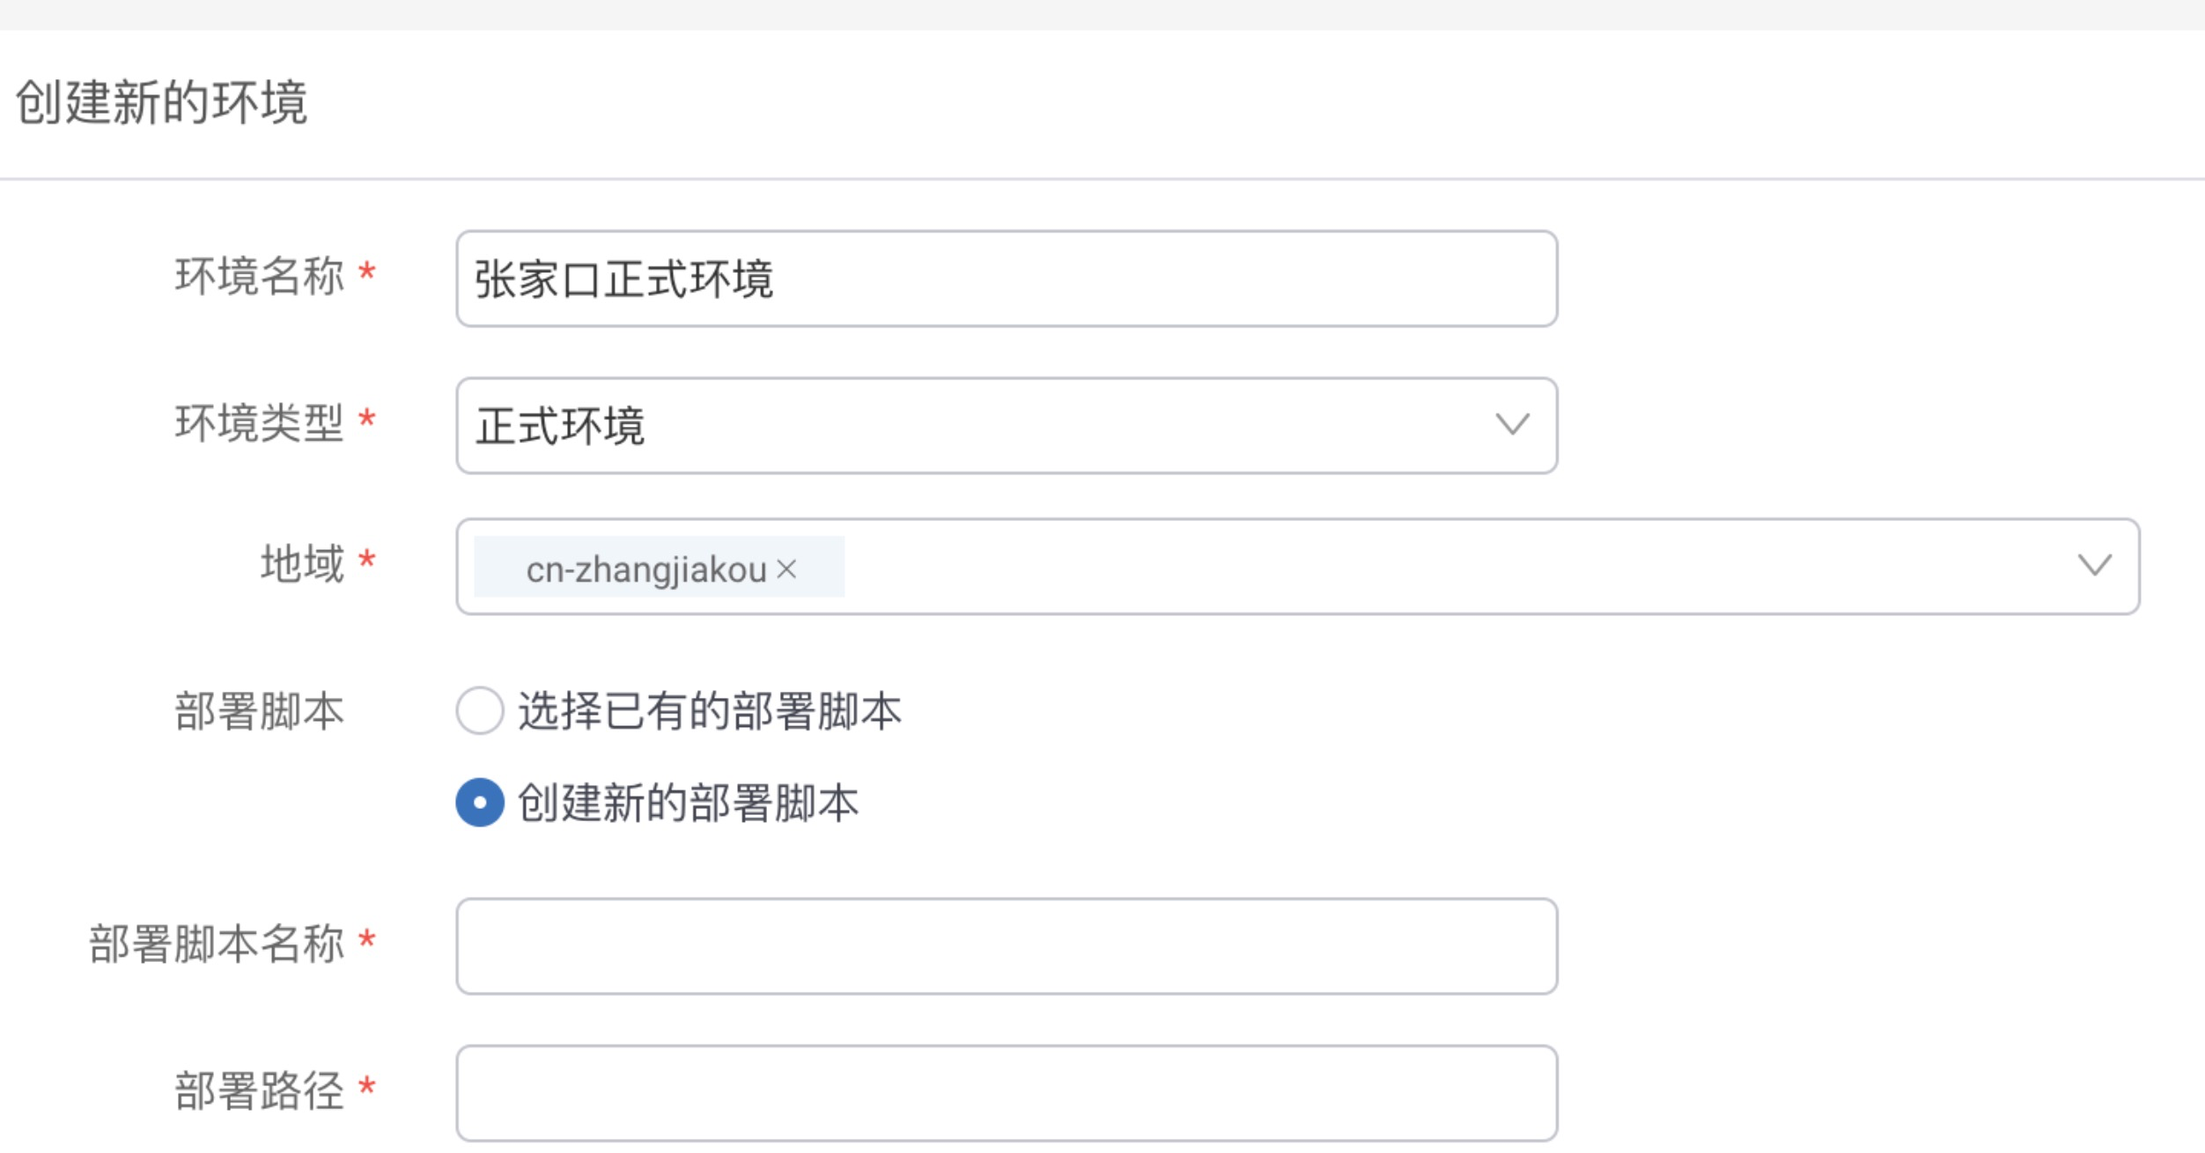Click blank area inside 地域 multi-select
This screenshot has height=1153, width=2205.
pyautogui.click(x=1409, y=567)
